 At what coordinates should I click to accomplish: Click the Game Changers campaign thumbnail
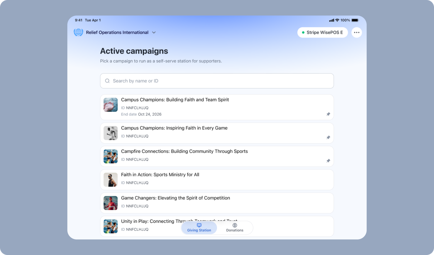pyautogui.click(x=111, y=203)
